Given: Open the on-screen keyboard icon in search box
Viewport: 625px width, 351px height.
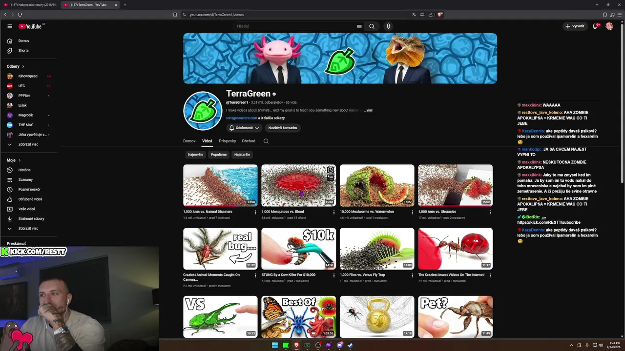Looking at the screenshot, I should (359, 26).
